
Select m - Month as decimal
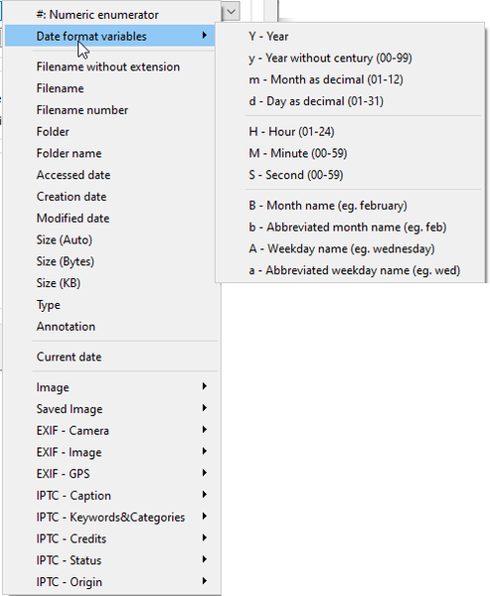point(351,79)
